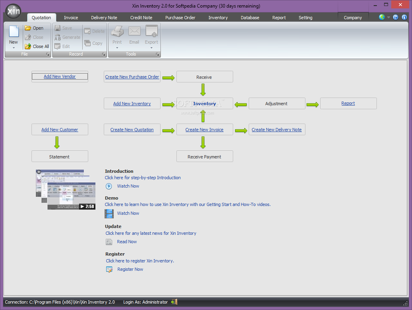
Task: Click the Company tab
Action: (353, 18)
